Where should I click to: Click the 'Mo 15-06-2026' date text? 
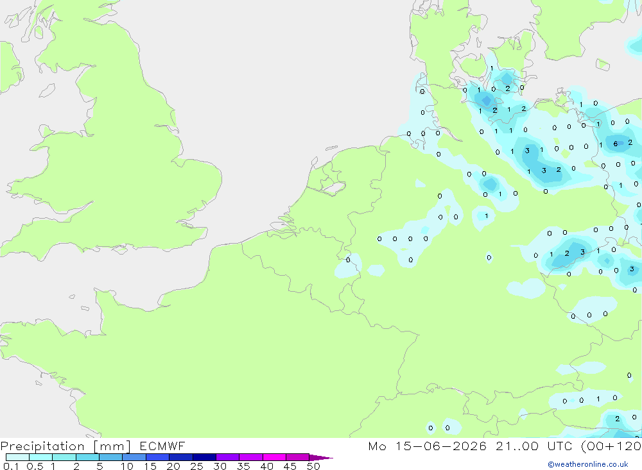point(428,446)
